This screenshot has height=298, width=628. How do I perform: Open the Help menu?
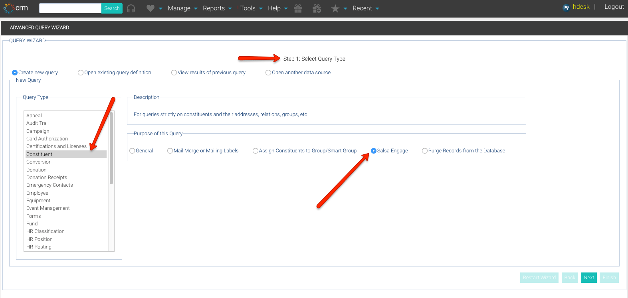[274, 8]
